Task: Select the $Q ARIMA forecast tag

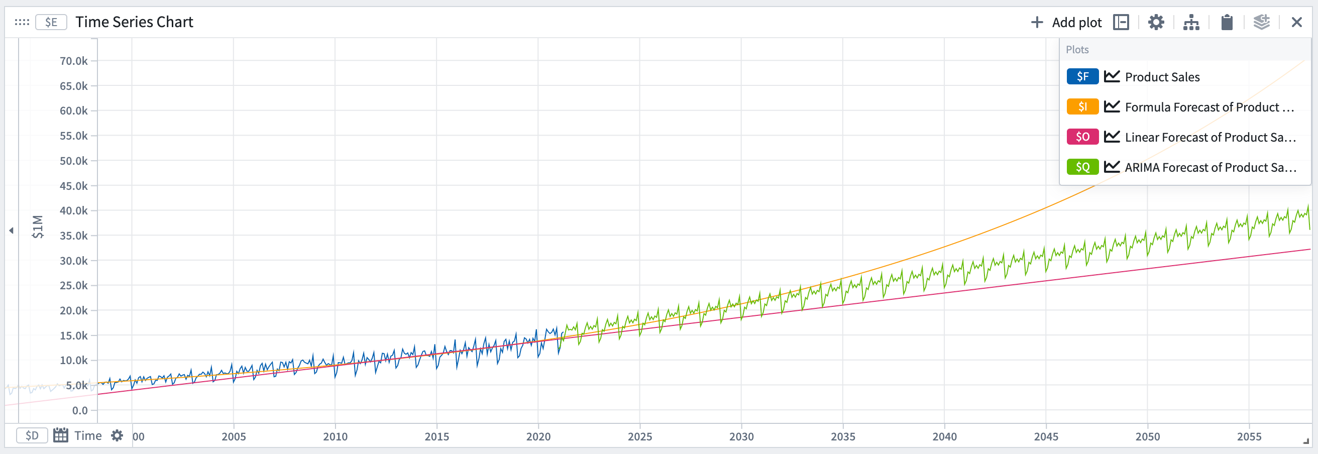Action: (1082, 167)
